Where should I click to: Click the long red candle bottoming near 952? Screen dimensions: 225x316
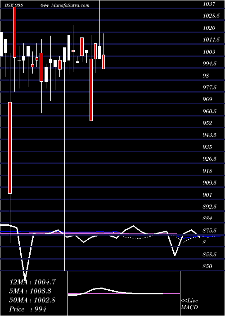(x=91, y=90)
